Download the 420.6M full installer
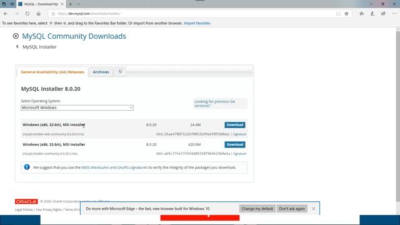Viewport: 400px width, 225px height. click(235, 144)
